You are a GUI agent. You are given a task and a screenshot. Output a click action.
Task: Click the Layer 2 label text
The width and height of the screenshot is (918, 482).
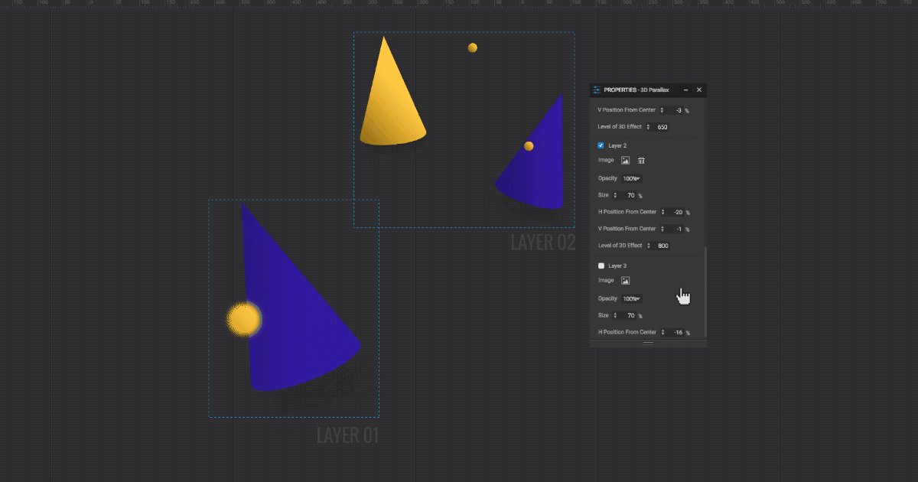point(617,145)
